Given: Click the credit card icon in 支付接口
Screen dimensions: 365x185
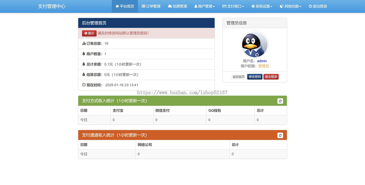Looking at the screenshot, I should [x=224, y=6].
